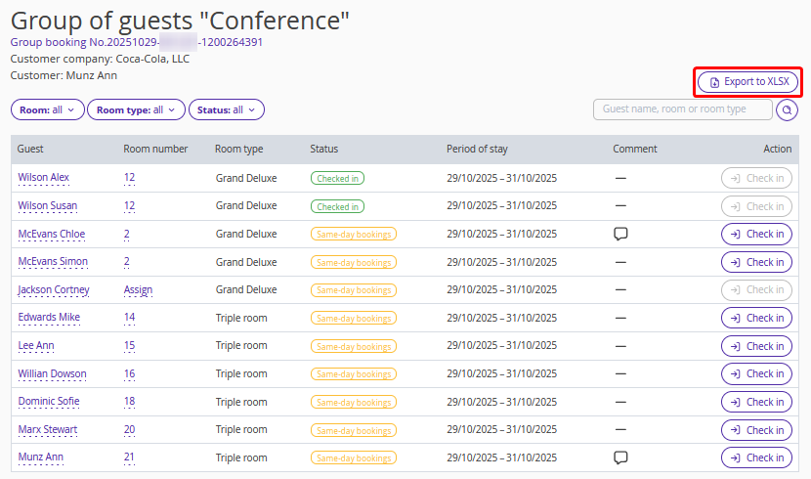Open comment icon for Munz Ann

click(x=619, y=457)
